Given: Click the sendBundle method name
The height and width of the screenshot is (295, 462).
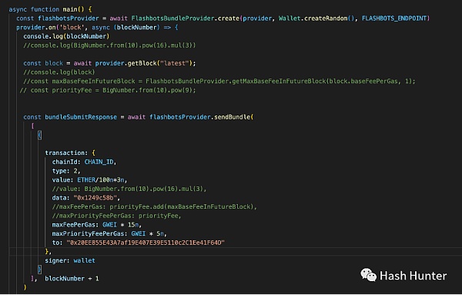Looking at the screenshot, I should coord(233,117).
